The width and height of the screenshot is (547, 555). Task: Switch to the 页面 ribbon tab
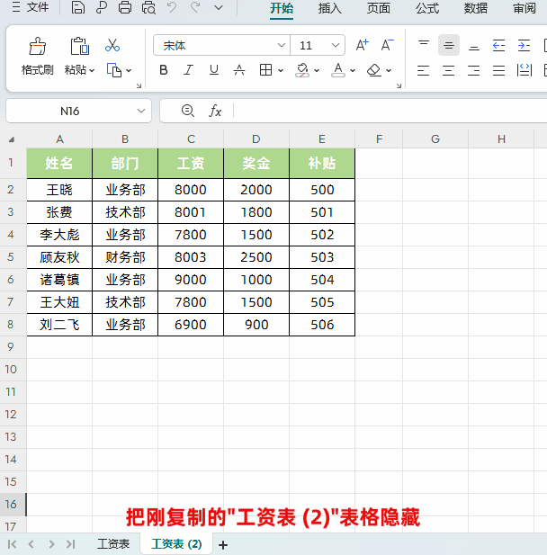tap(379, 8)
